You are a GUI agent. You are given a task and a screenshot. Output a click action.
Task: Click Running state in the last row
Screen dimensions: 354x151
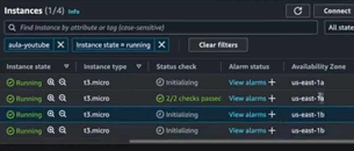pos(24,131)
